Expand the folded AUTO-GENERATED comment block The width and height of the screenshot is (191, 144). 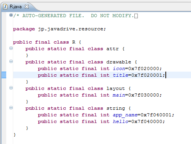point(11,15)
